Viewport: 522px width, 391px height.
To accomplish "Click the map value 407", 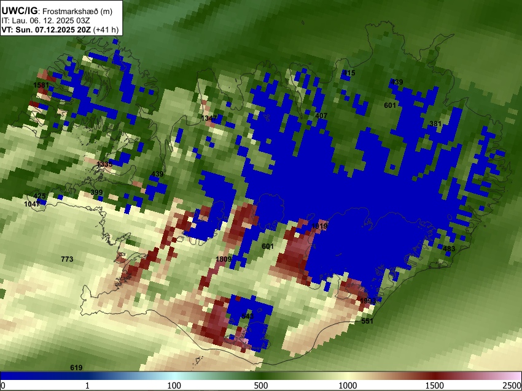I will (x=321, y=116).
